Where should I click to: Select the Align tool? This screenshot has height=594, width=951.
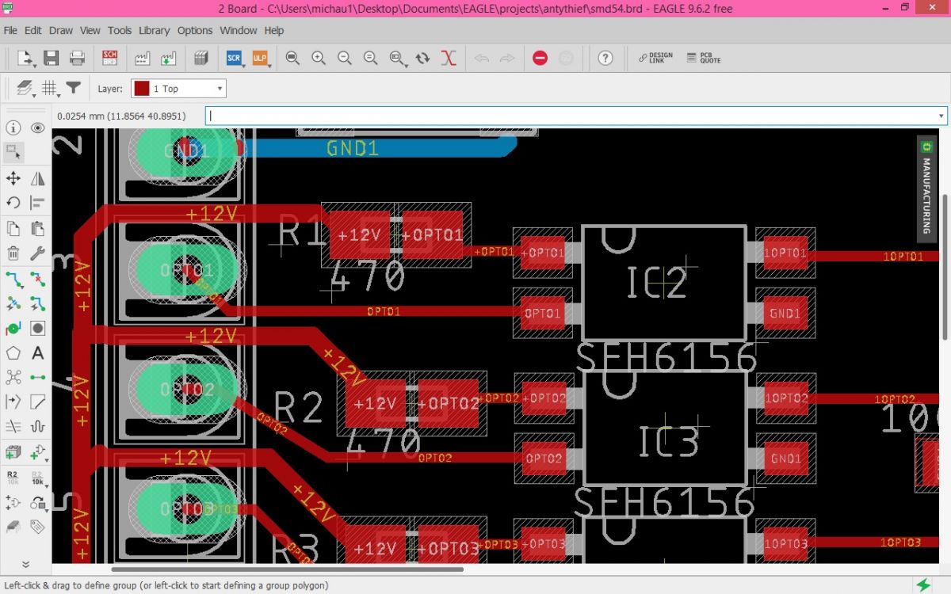pyautogui.click(x=37, y=203)
